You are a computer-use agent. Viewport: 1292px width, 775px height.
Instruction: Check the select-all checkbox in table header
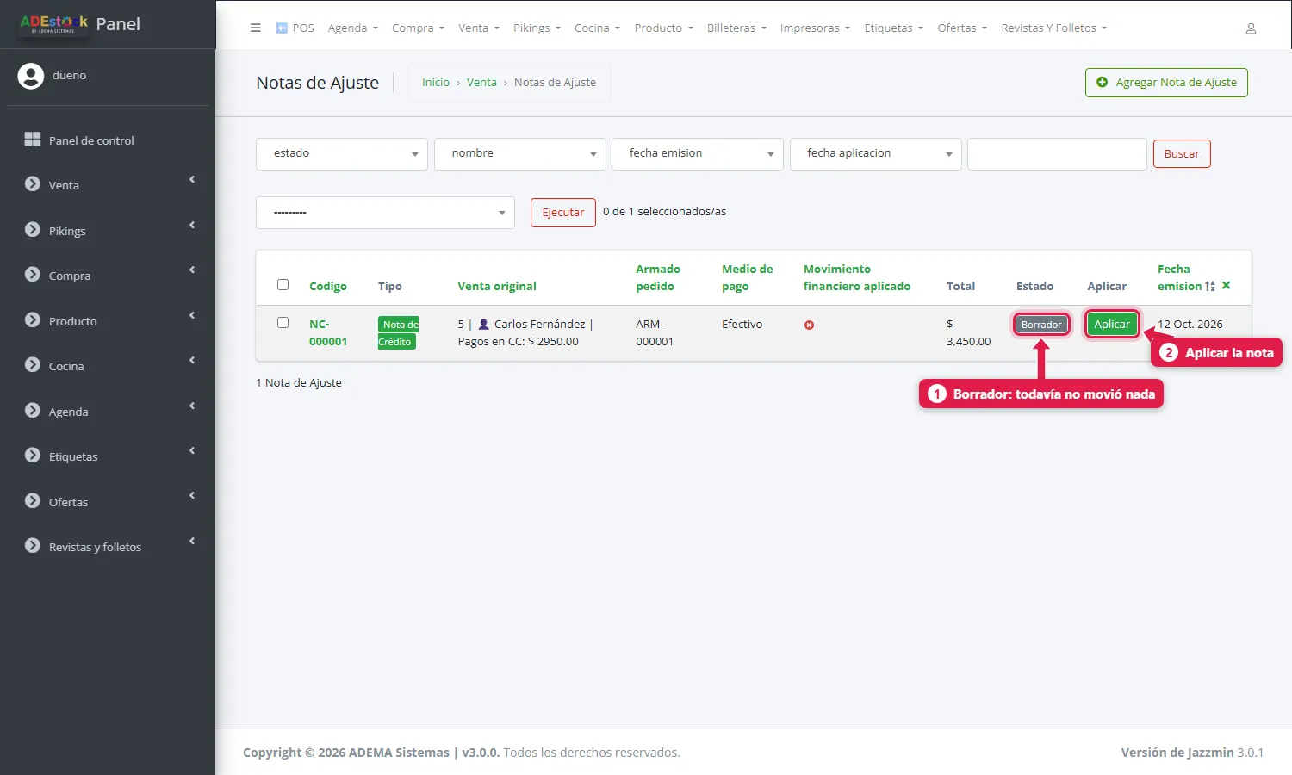(283, 284)
